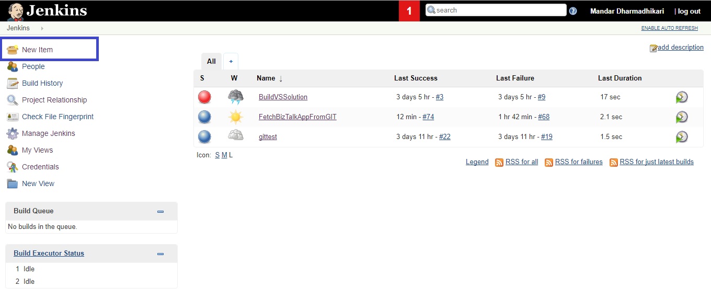This screenshot has height=299, width=711.
Task: Open the Credentials sidebar link
Action: click(x=40, y=167)
